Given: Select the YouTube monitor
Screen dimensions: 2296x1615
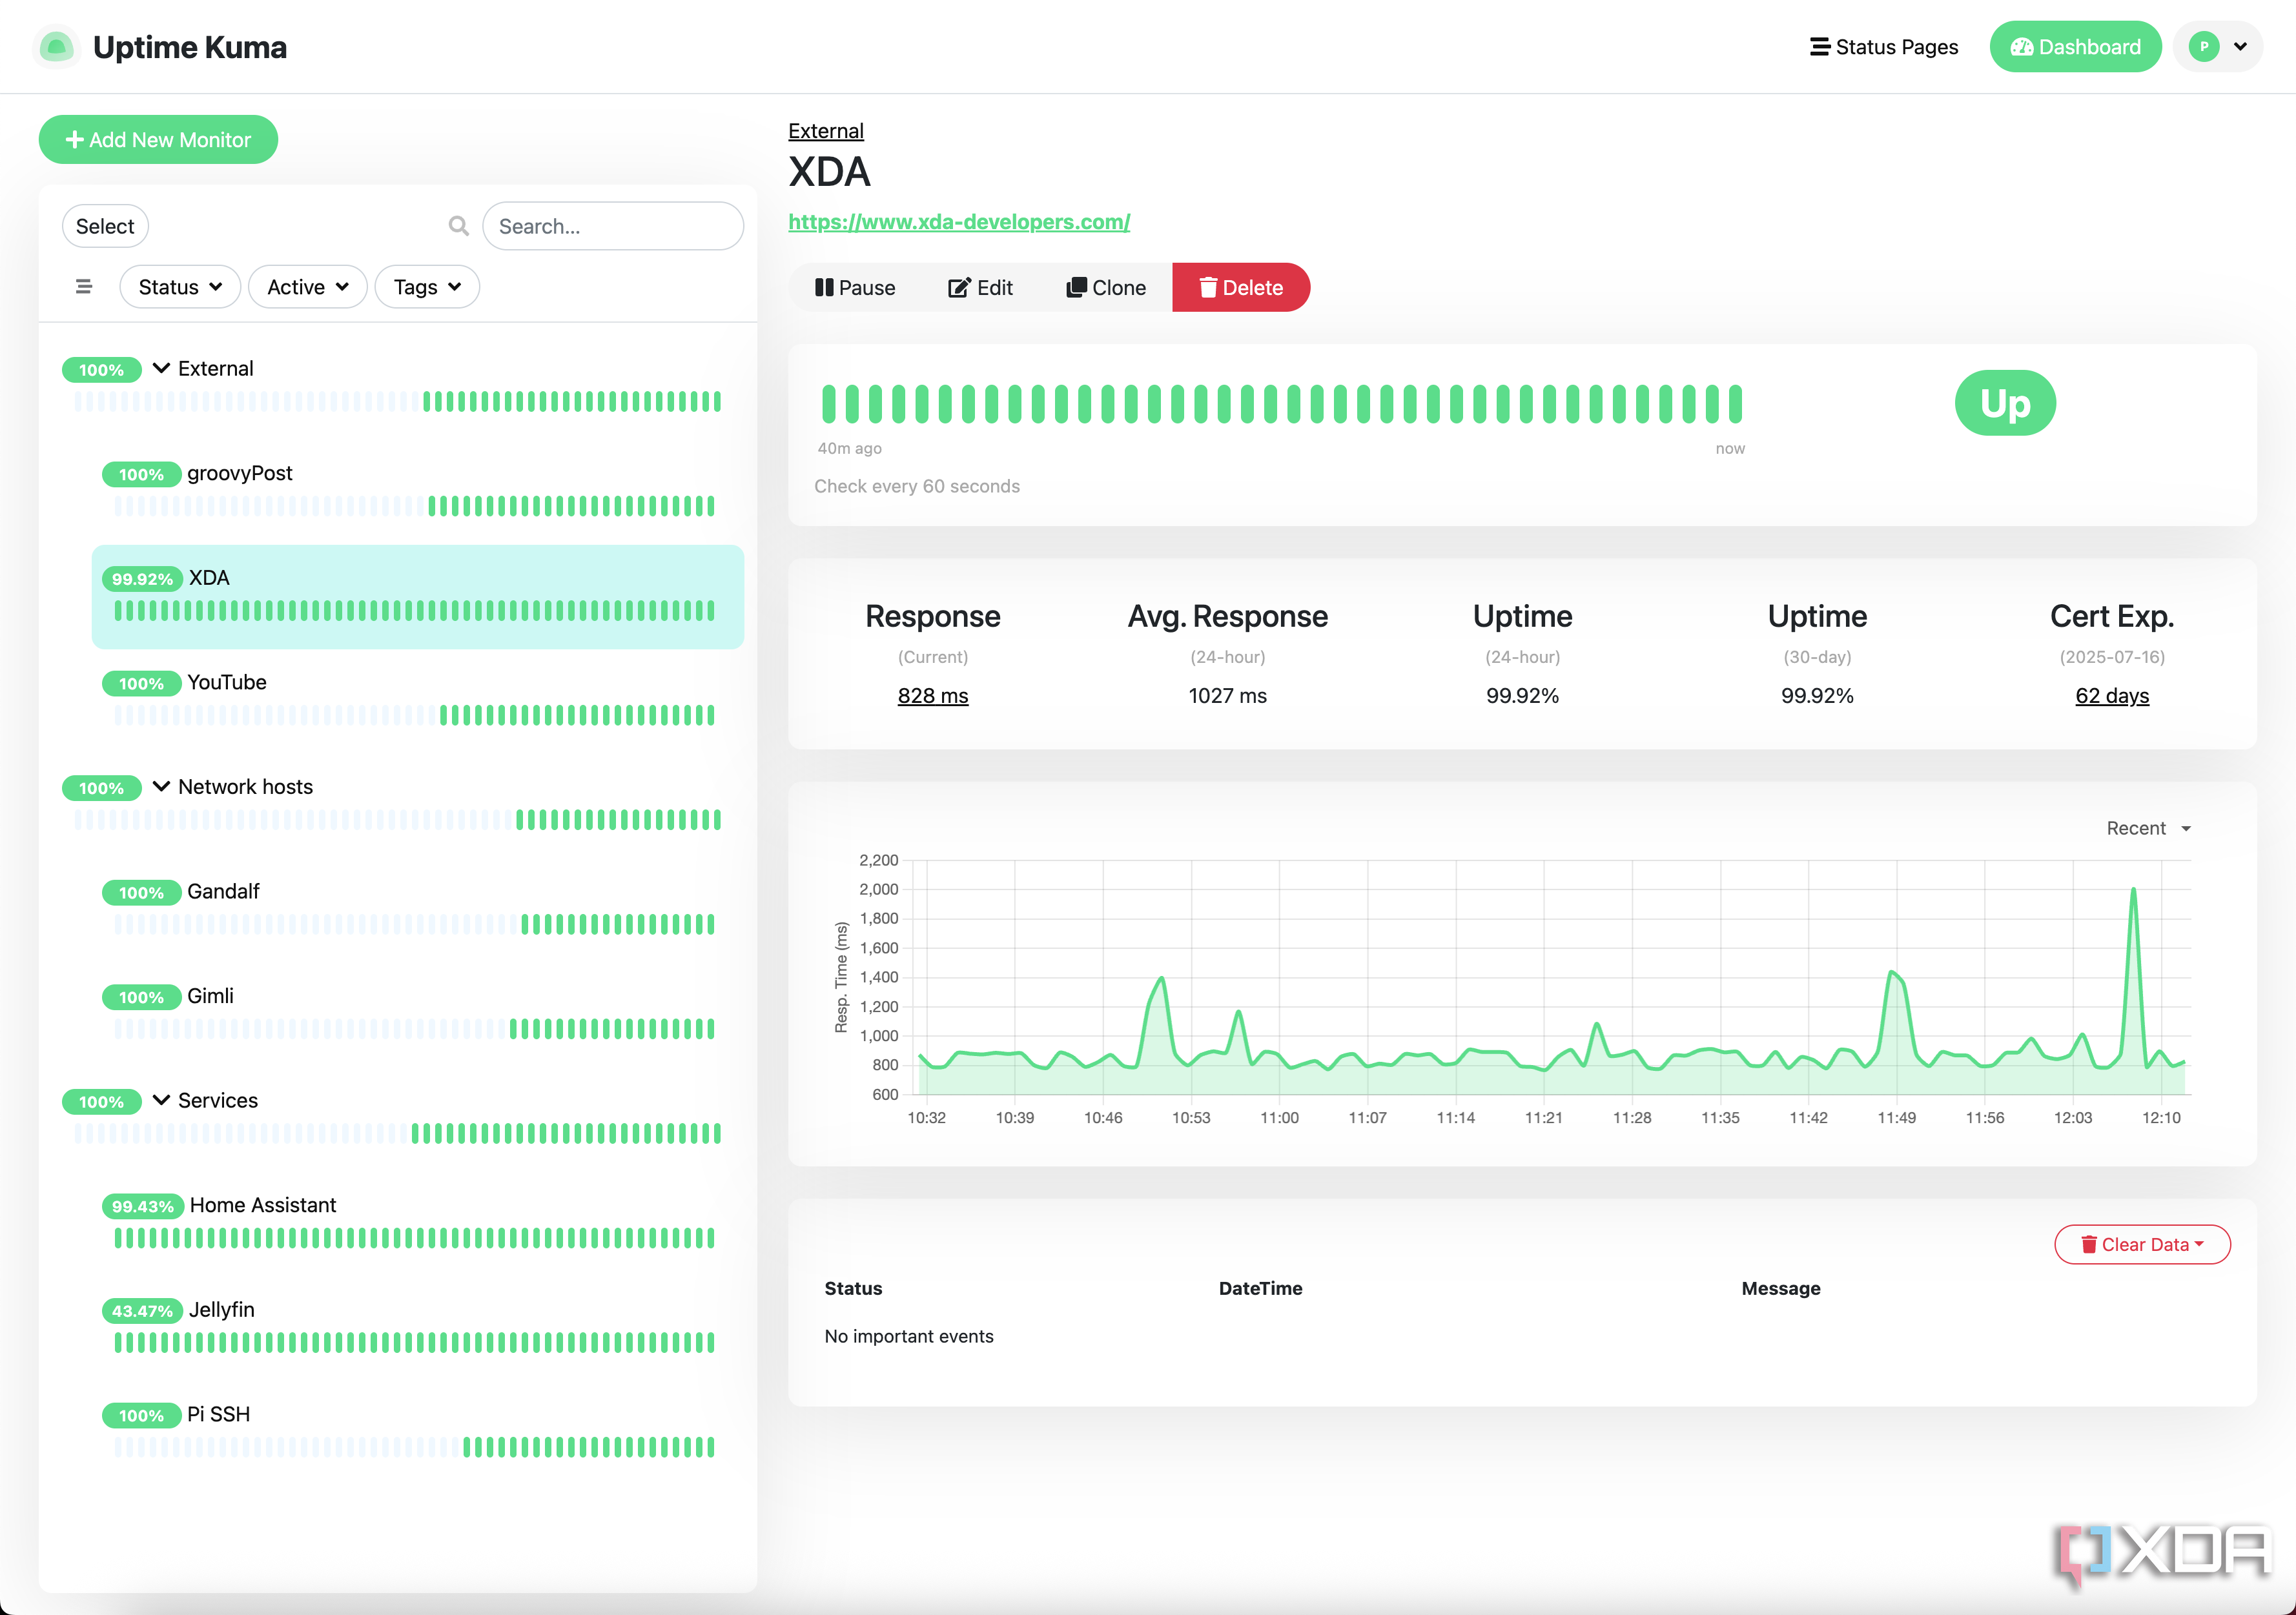Looking at the screenshot, I should tap(418, 700).
